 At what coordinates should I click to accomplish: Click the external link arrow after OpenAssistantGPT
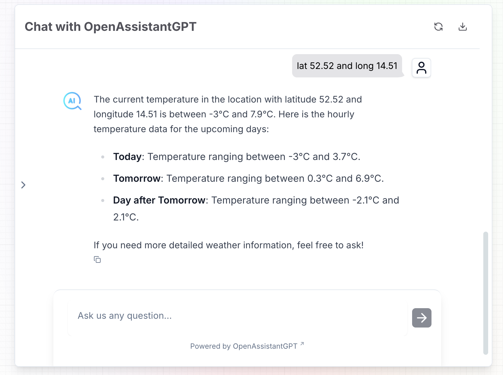(x=302, y=344)
